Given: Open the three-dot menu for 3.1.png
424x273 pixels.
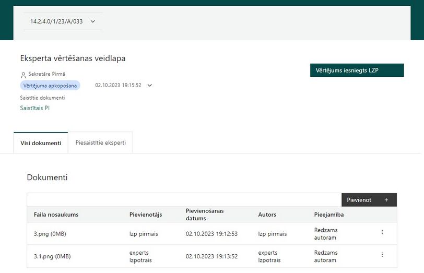Looking at the screenshot, I should click(x=382, y=255).
